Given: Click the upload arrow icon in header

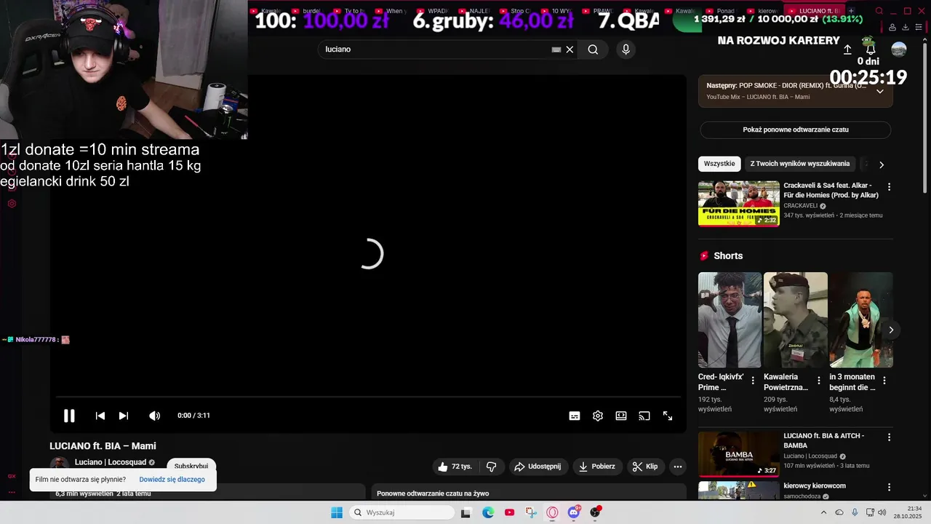Looking at the screenshot, I should pyautogui.click(x=847, y=49).
